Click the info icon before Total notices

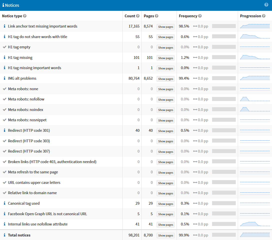(x=4, y=235)
